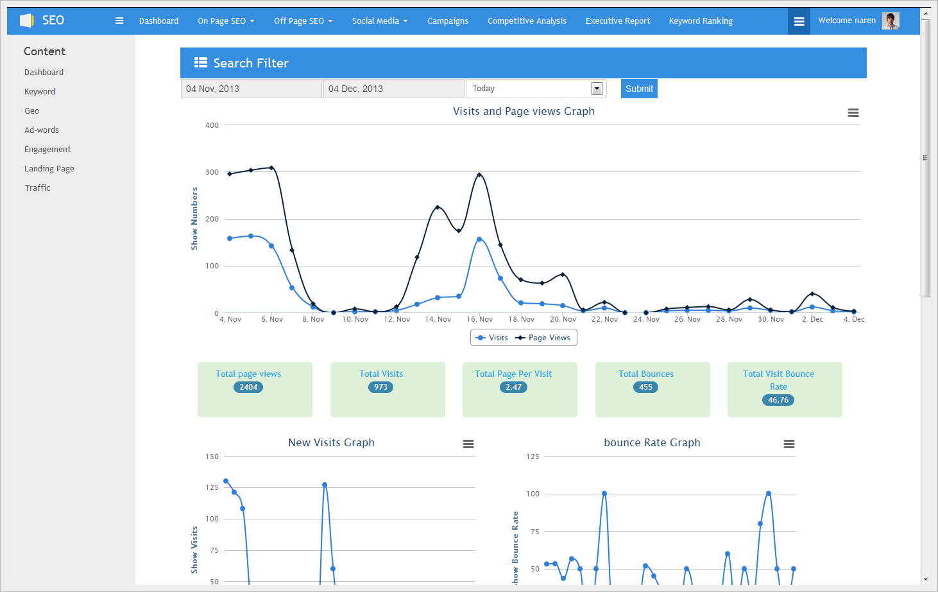Toggle Visits series in chart legend
This screenshot has width=938, height=592.
click(x=491, y=338)
